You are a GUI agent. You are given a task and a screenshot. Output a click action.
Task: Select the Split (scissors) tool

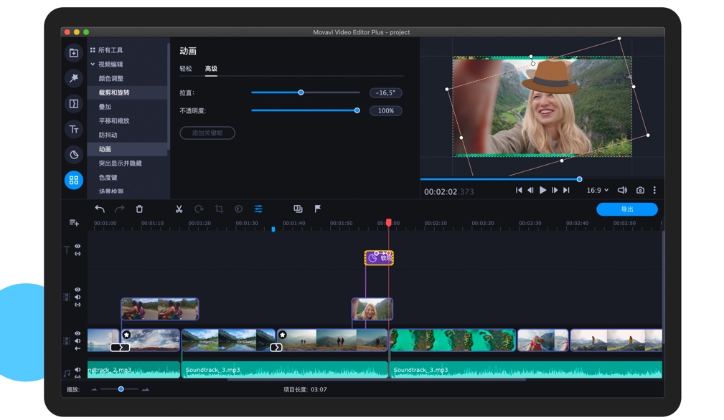(x=179, y=209)
